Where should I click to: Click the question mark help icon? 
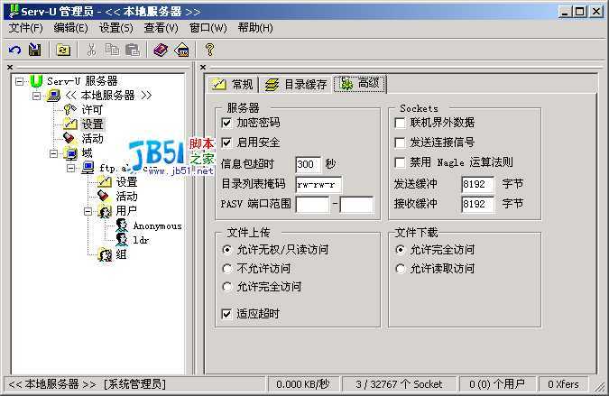click(209, 50)
